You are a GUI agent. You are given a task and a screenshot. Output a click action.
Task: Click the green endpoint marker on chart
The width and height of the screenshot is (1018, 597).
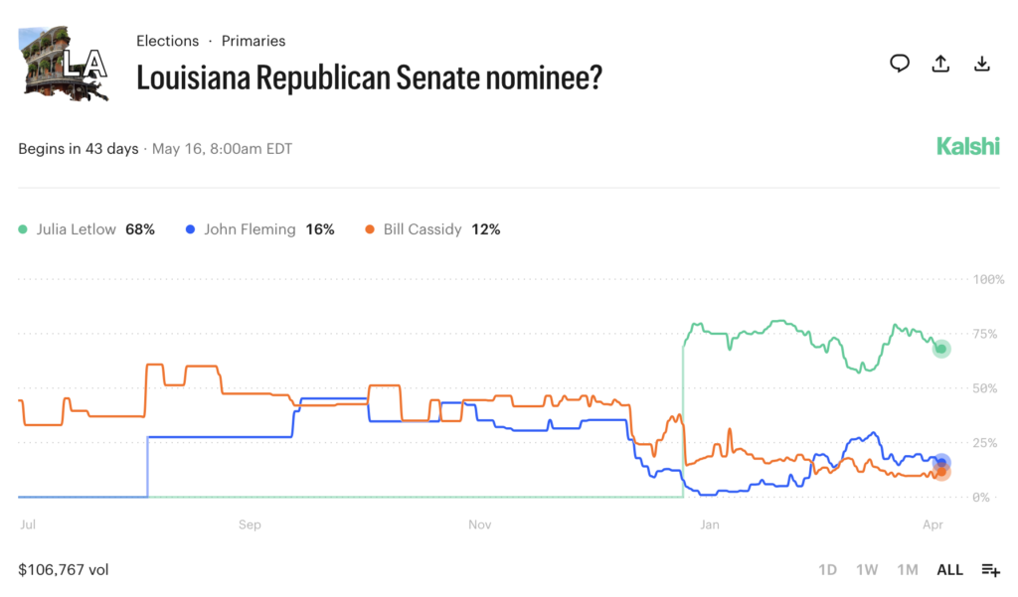pyautogui.click(x=941, y=349)
